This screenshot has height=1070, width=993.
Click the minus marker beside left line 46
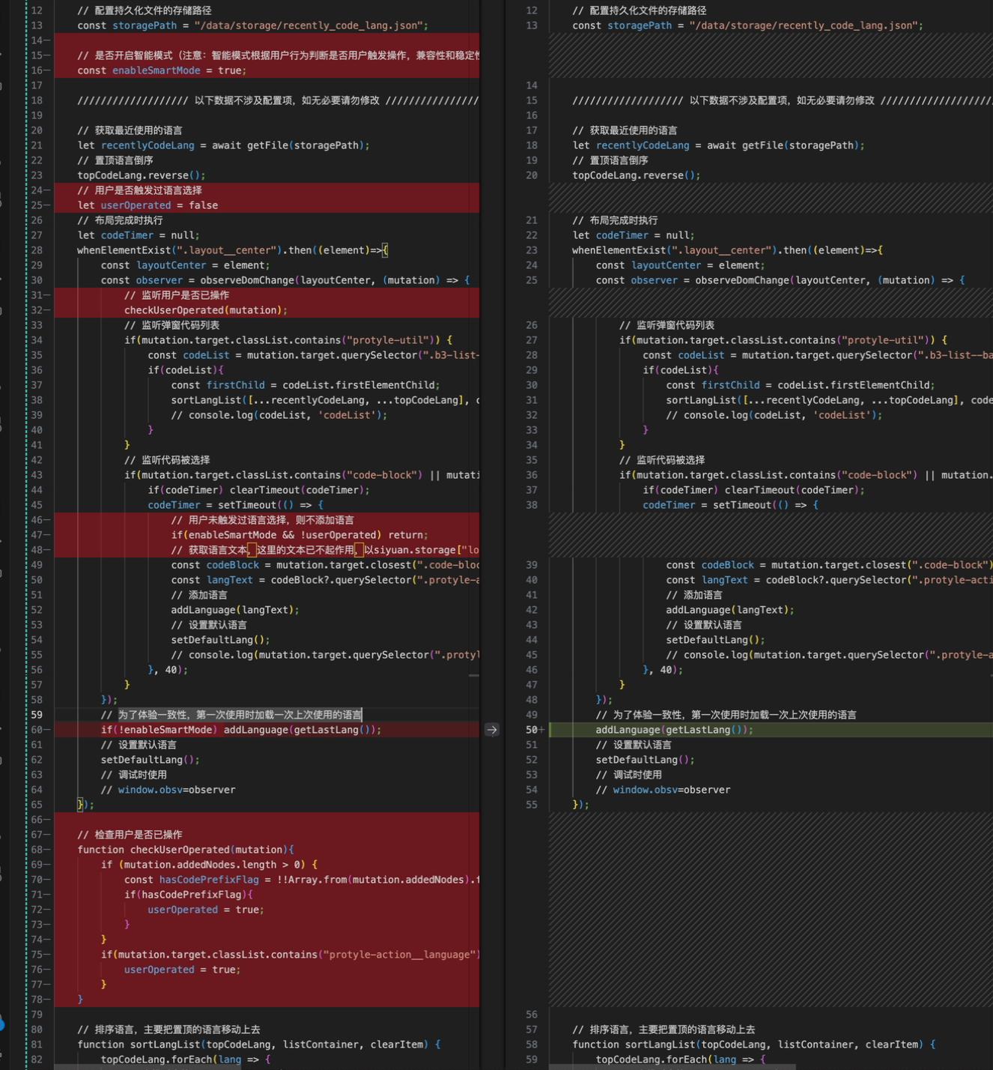47,520
